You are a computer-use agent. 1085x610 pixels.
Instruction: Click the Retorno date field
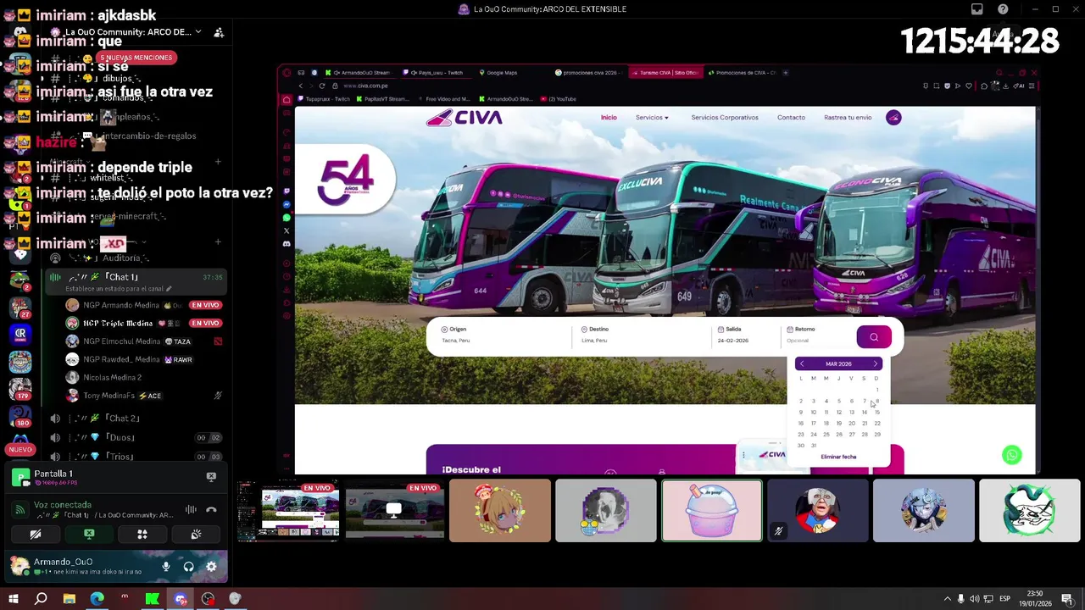817,335
